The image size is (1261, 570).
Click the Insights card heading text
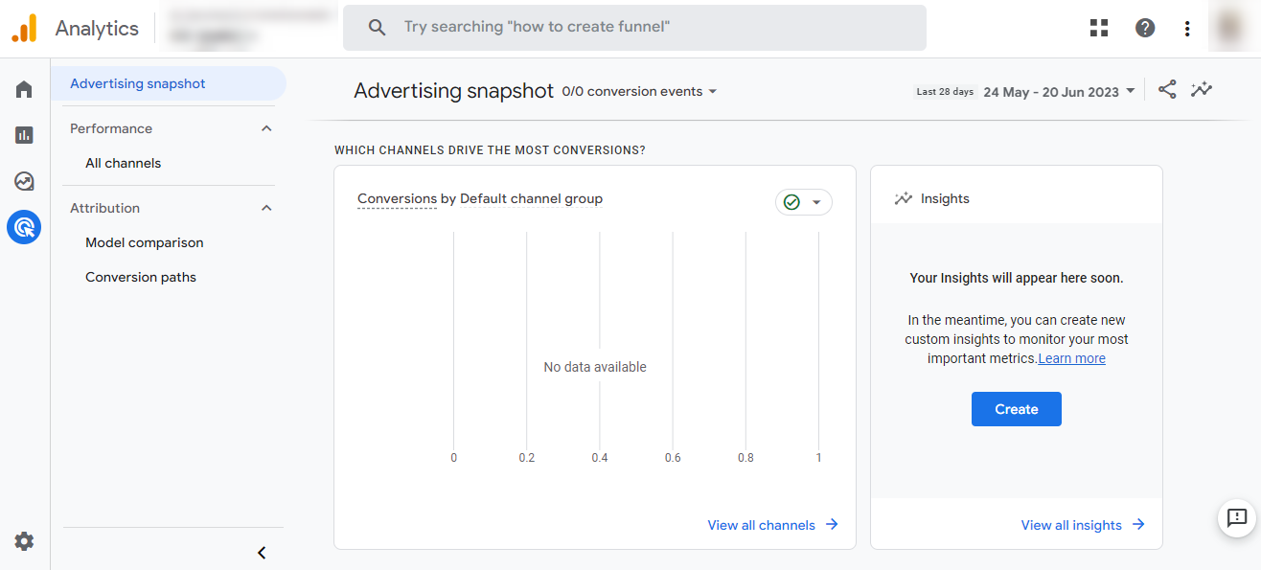[x=945, y=198]
